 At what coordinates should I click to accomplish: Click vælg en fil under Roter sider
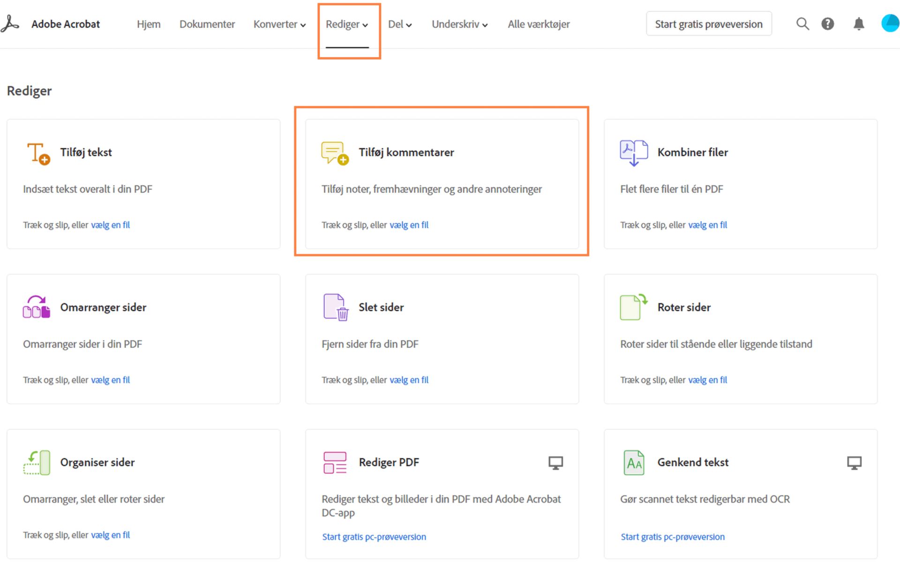(707, 380)
